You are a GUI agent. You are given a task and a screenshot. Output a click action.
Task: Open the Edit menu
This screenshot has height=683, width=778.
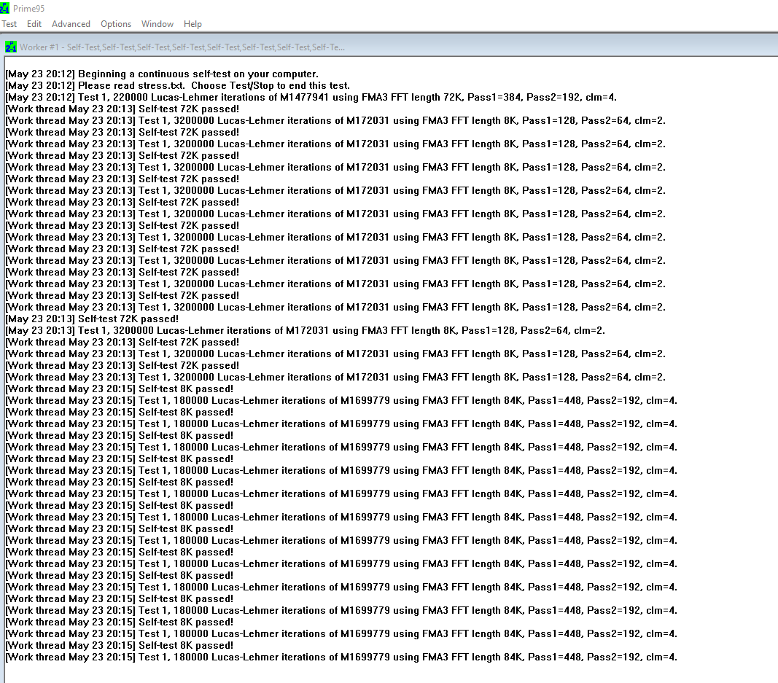(34, 24)
